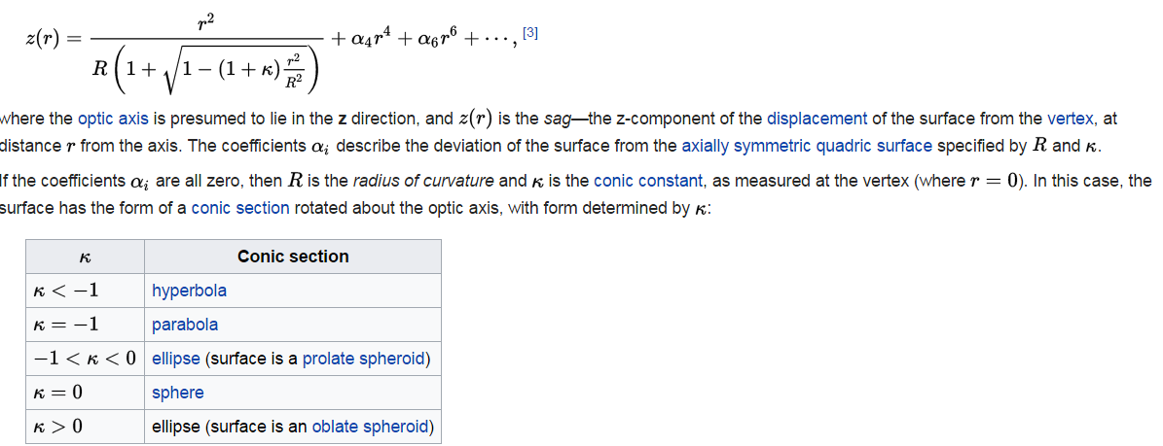1163x446 pixels.
Task: Click the 'prolate spheroid' link
Action: click(364, 359)
